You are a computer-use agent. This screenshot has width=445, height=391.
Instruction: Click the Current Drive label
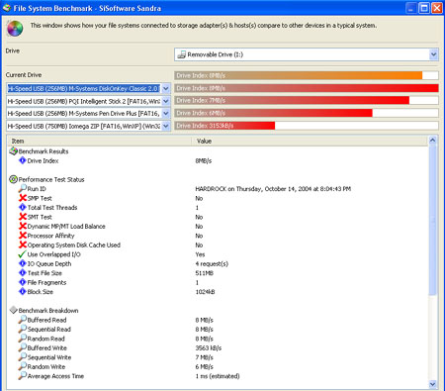(x=24, y=75)
